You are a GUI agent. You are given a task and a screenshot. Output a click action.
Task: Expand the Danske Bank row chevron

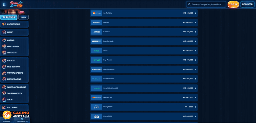[x=195, y=41]
